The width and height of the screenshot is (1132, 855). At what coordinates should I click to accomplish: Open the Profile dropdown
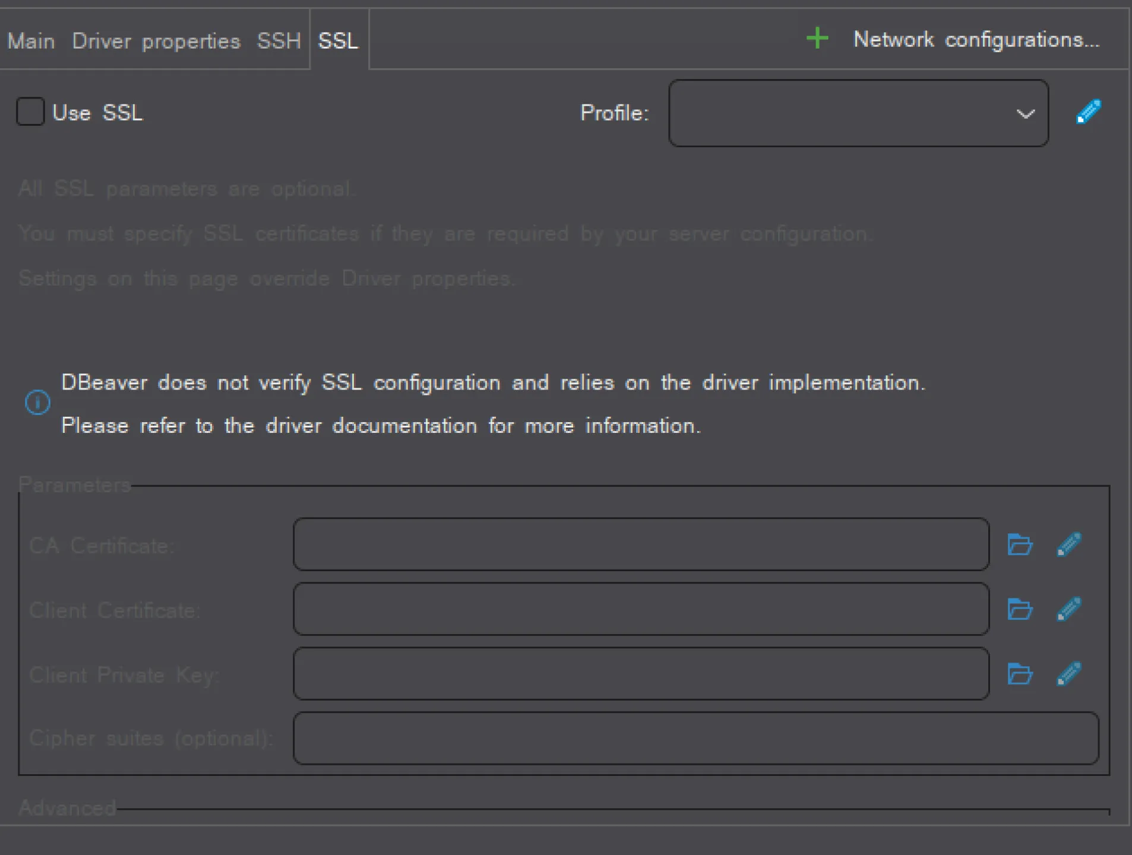click(x=858, y=113)
